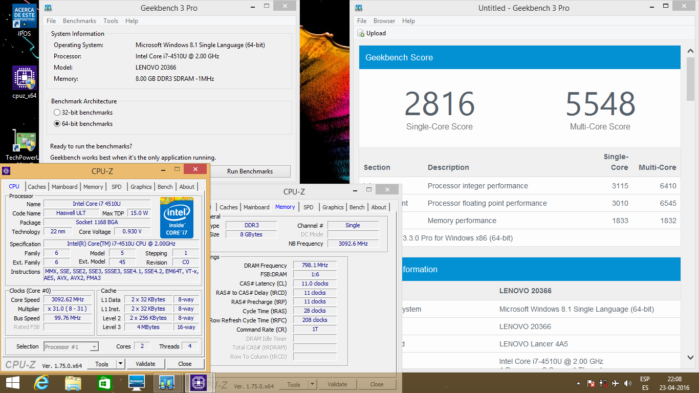
Task: Open Graphics tab in rear CPU-Z window
Action: [x=333, y=207]
